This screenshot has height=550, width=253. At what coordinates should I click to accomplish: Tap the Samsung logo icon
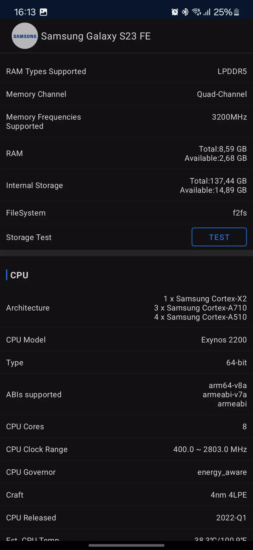click(25, 36)
